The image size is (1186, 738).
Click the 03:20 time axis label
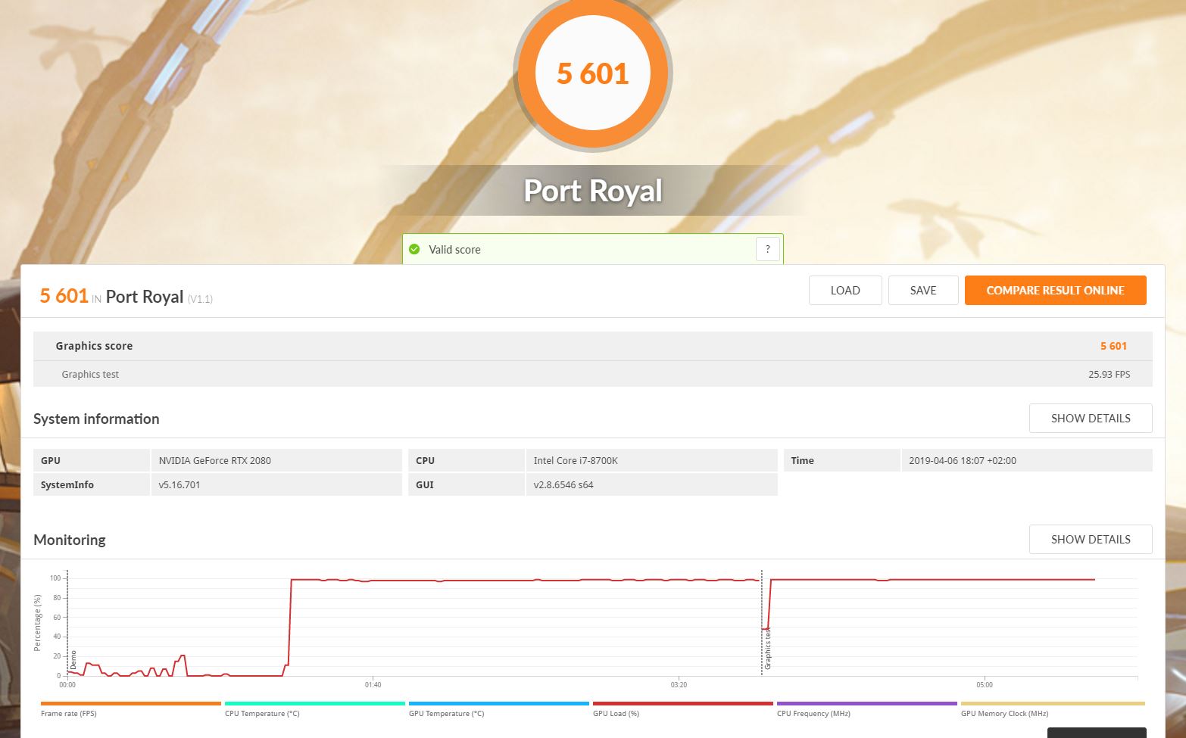pyautogui.click(x=679, y=685)
